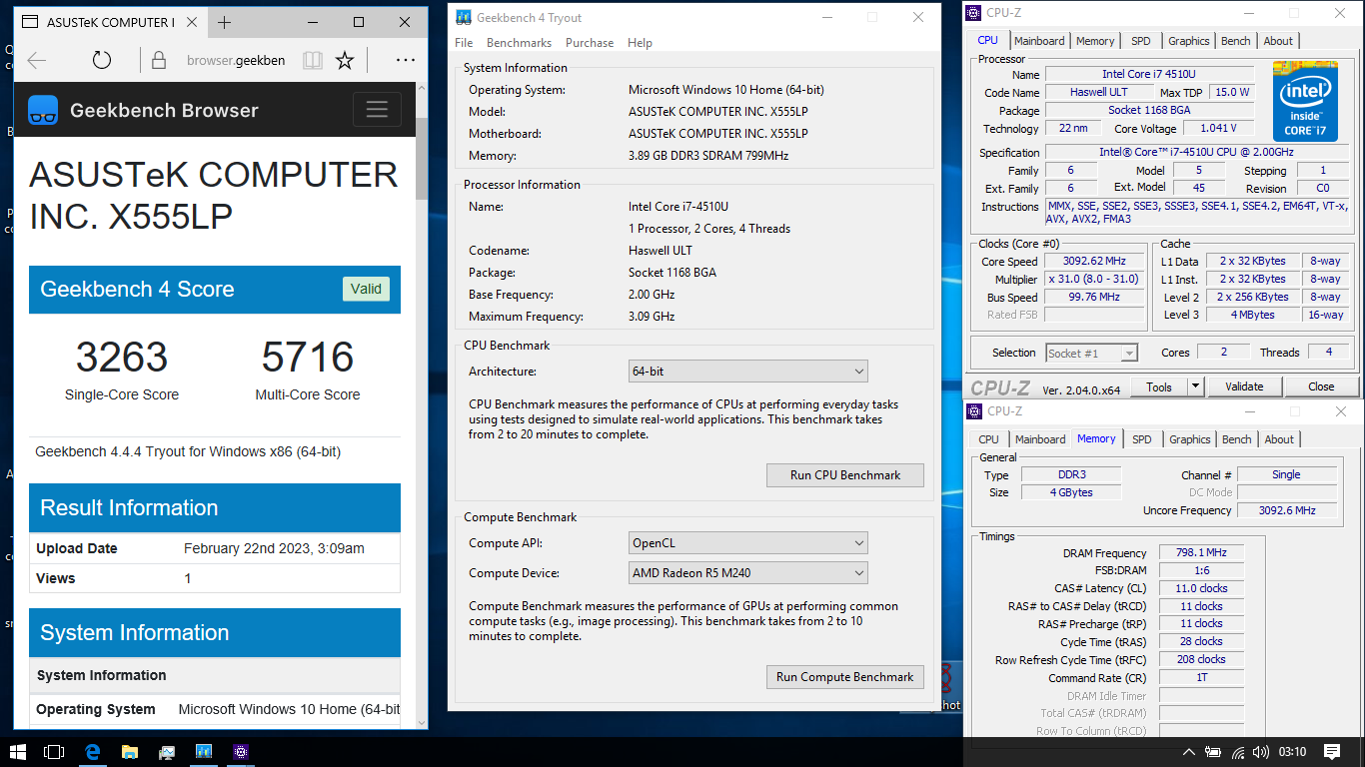
Task: Expand the Tools button dropdown arrow
Action: pyautogui.click(x=1195, y=386)
